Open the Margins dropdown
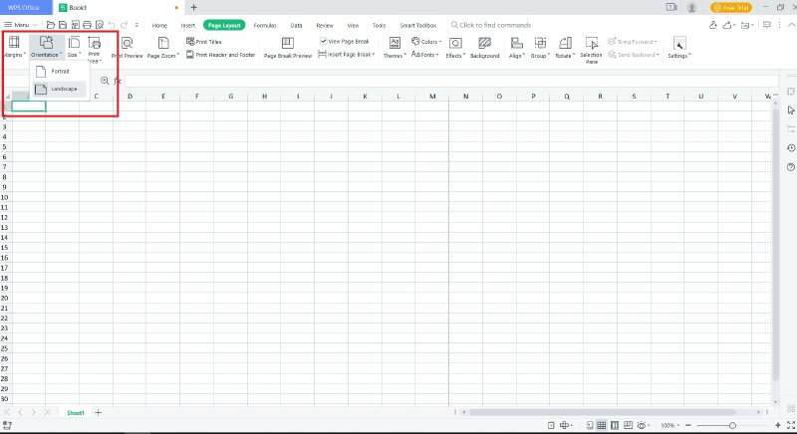This screenshot has width=797, height=434. tap(14, 47)
